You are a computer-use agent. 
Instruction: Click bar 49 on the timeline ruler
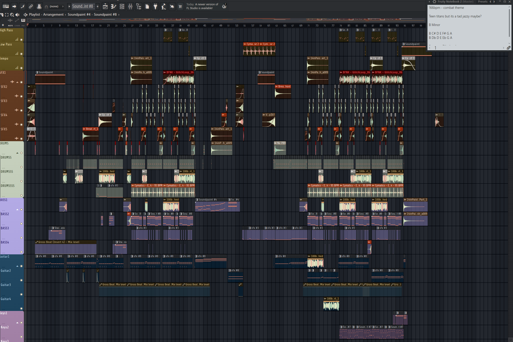coord(221,26)
